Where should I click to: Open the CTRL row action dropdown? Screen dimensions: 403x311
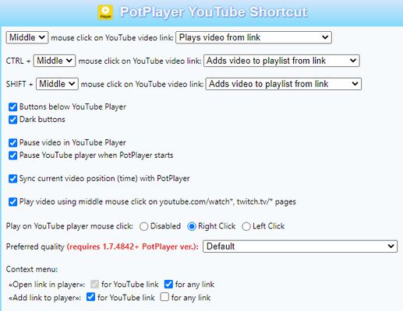281,61
